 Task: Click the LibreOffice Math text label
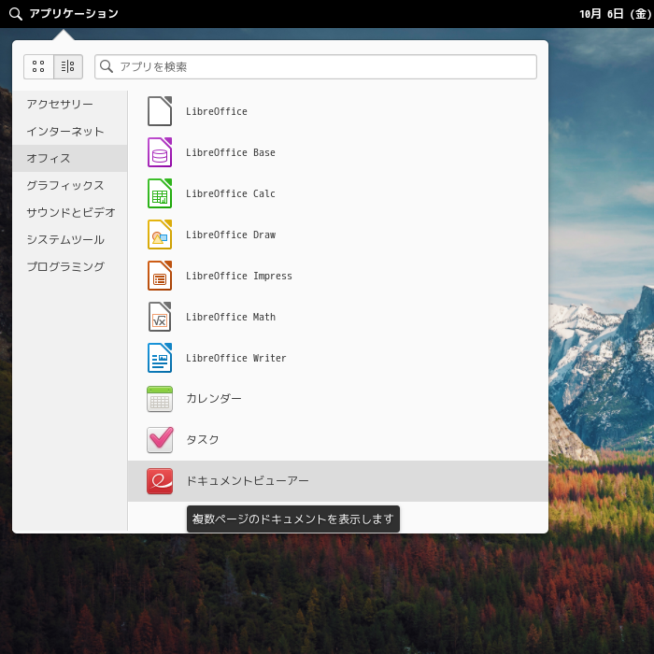(x=231, y=317)
